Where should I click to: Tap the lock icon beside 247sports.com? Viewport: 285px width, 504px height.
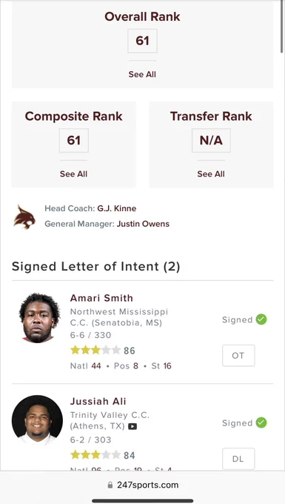tap(110, 485)
